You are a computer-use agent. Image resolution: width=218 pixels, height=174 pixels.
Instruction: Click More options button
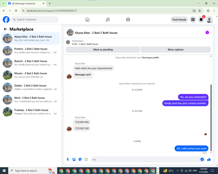[176, 50]
